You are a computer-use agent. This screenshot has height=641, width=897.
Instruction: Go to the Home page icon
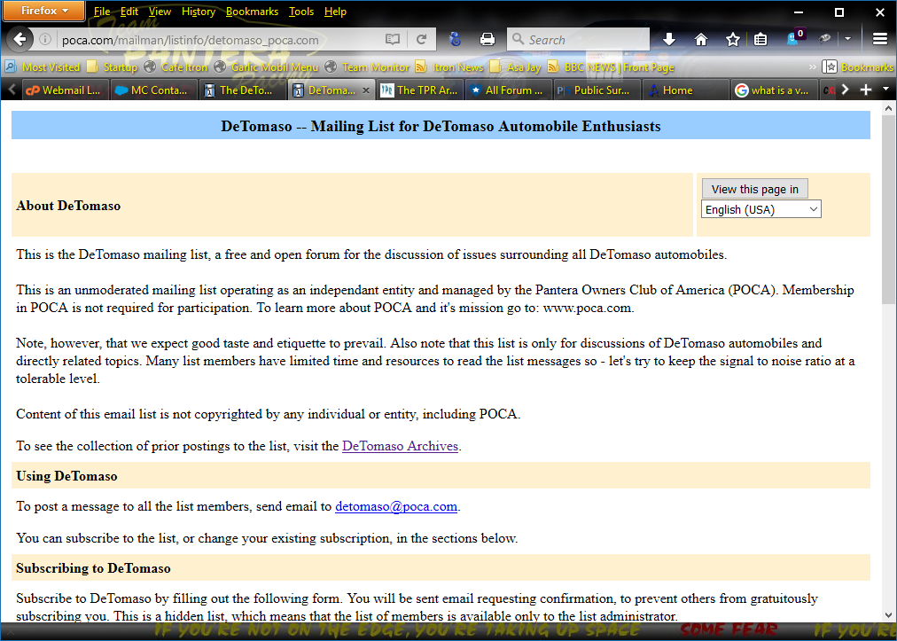click(701, 40)
